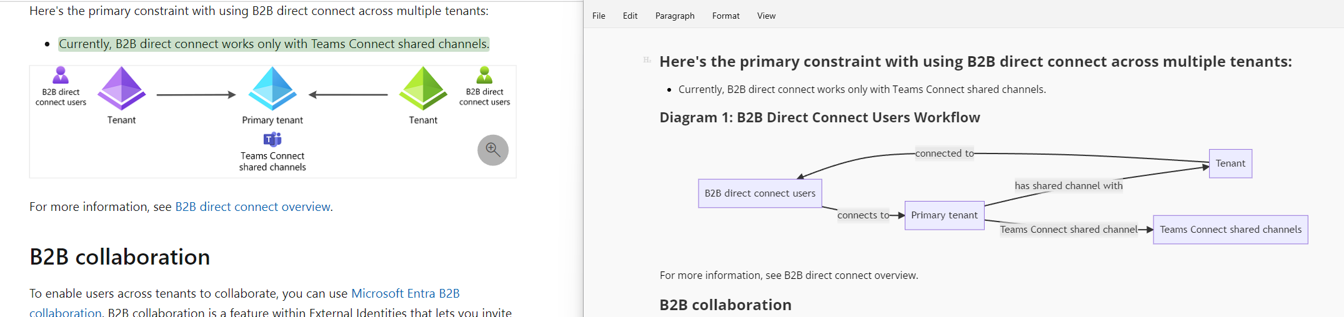Screen dimensions: 1344x317
Task: Open the File menu
Action: pyautogui.click(x=599, y=16)
